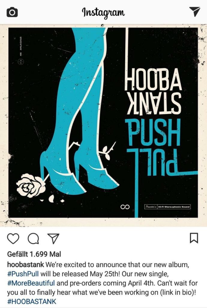Screen dimensions: 207x308
Task: Open direct messages paper plane icon
Action: 194,12
